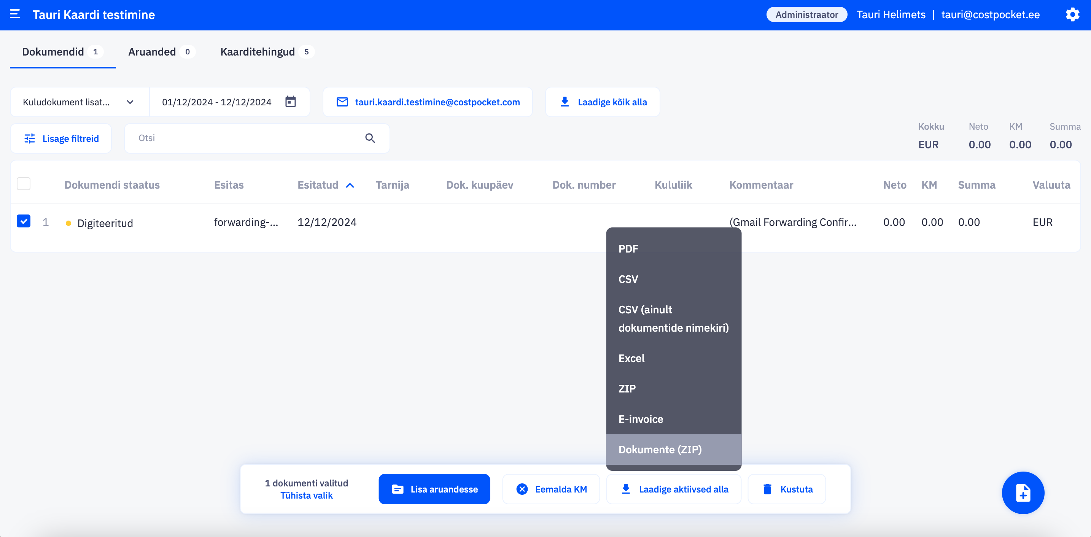Select E-invoice download option
The image size is (1091, 537).
(673, 419)
